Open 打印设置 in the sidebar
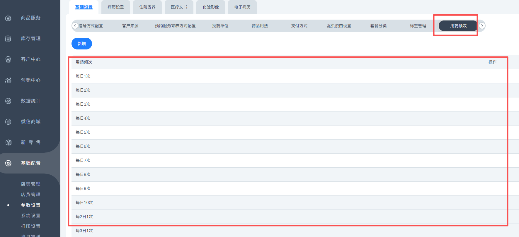Viewport: 519px width, 237px height. click(31, 226)
